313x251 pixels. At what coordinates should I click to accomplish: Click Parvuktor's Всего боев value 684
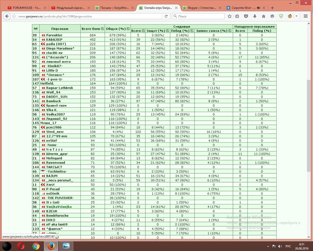[93, 35]
